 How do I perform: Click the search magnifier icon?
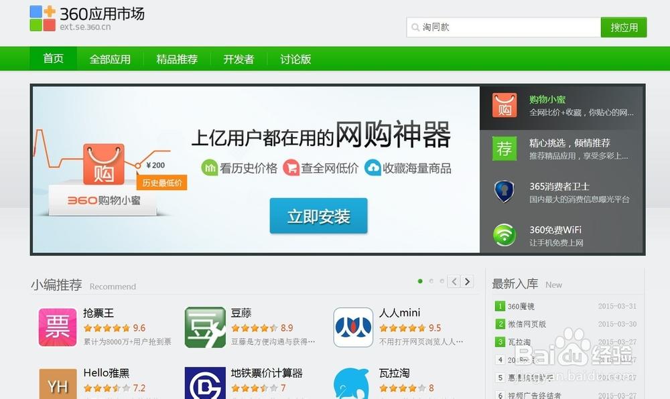click(415, 27)
